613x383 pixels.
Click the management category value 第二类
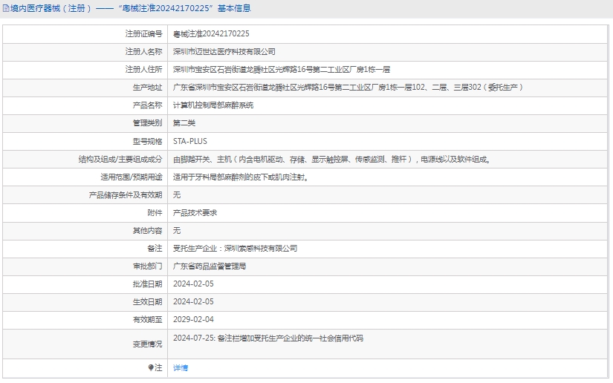pyautogui.click(x=184, y=123)
